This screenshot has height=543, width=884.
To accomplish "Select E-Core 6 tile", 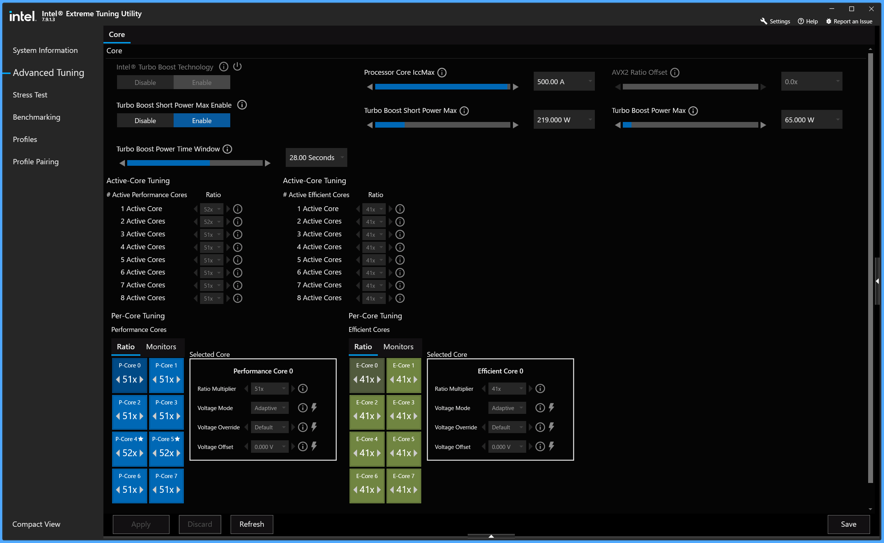I will click(367, 486).
